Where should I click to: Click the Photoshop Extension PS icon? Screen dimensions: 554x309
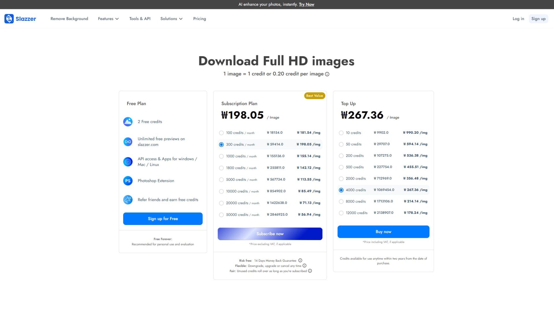coord(128,181)
